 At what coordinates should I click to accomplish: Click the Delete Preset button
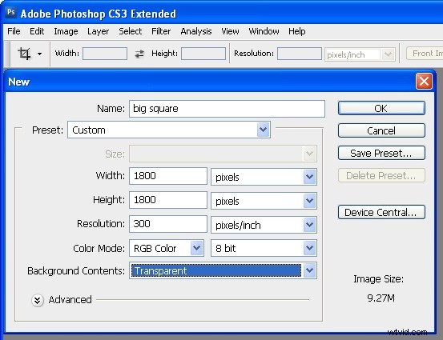(381, 175)
